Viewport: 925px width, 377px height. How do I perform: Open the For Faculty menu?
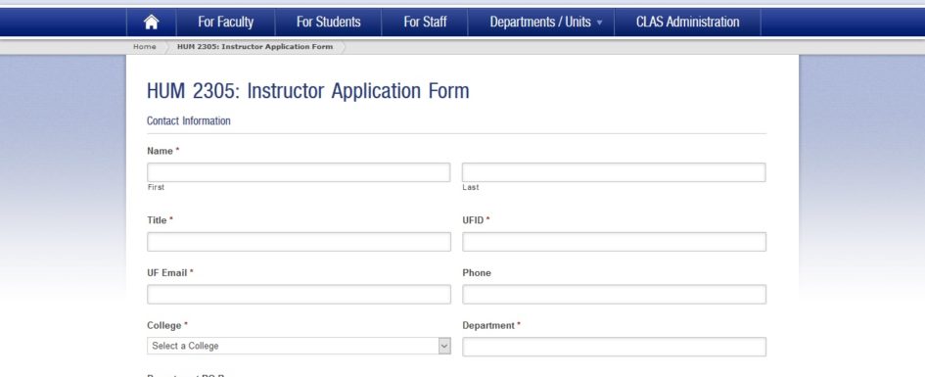click(x=225, y=23)
